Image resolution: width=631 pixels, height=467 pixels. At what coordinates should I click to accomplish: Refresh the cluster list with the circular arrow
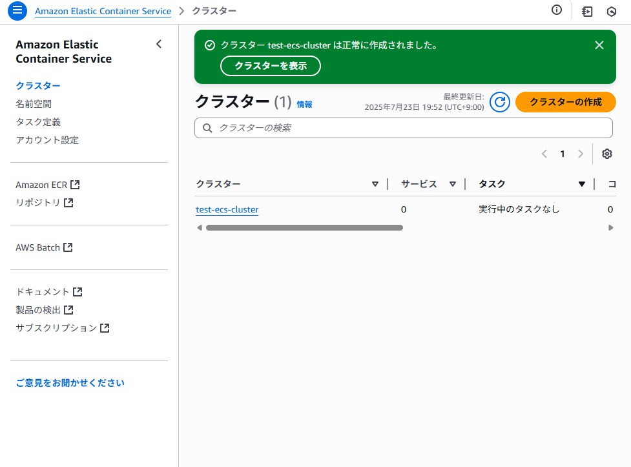[x=500, y=102]
